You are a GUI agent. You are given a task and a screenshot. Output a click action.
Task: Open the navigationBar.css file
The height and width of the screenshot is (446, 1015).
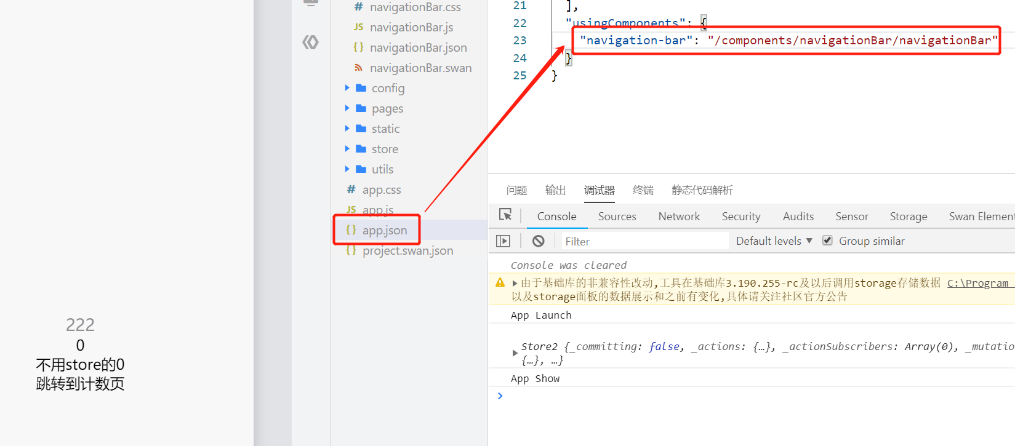coord(415,7)
